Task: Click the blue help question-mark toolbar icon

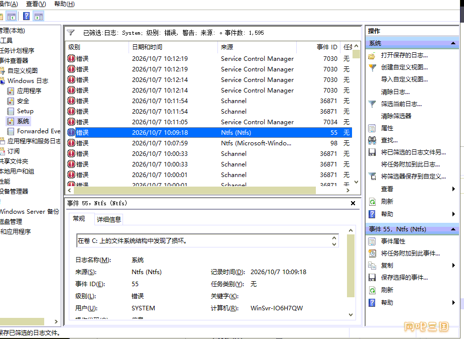Action: coord(26,16)
